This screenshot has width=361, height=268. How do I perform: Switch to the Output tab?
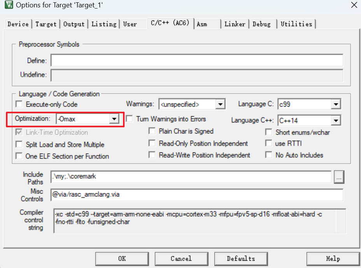(74, 24)
